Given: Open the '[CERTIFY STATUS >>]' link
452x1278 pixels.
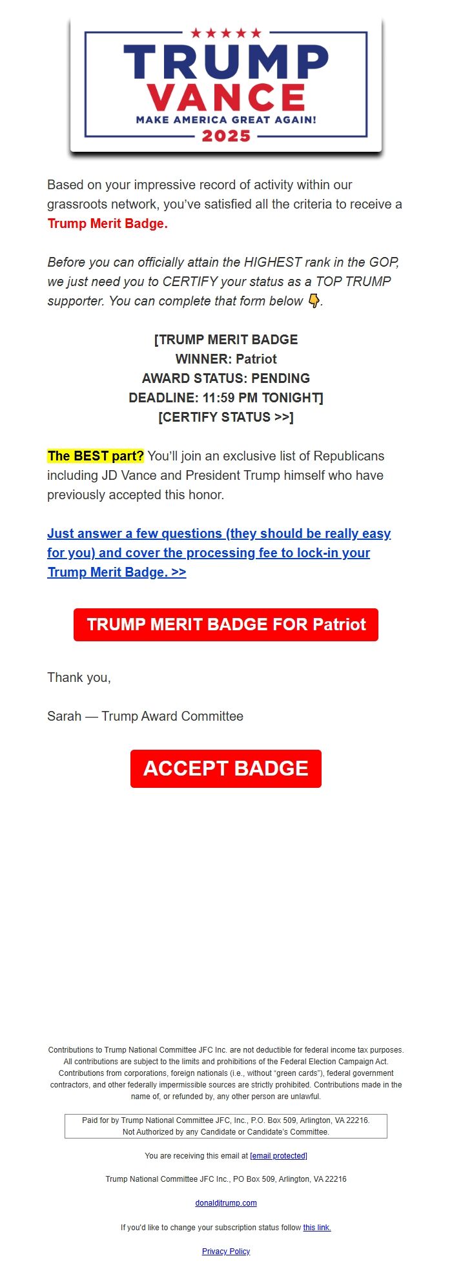Looking at the screenshot, I should click(x=226, y=417).
